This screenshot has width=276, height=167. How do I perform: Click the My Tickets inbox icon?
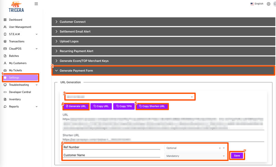click(x=5, y=70)
